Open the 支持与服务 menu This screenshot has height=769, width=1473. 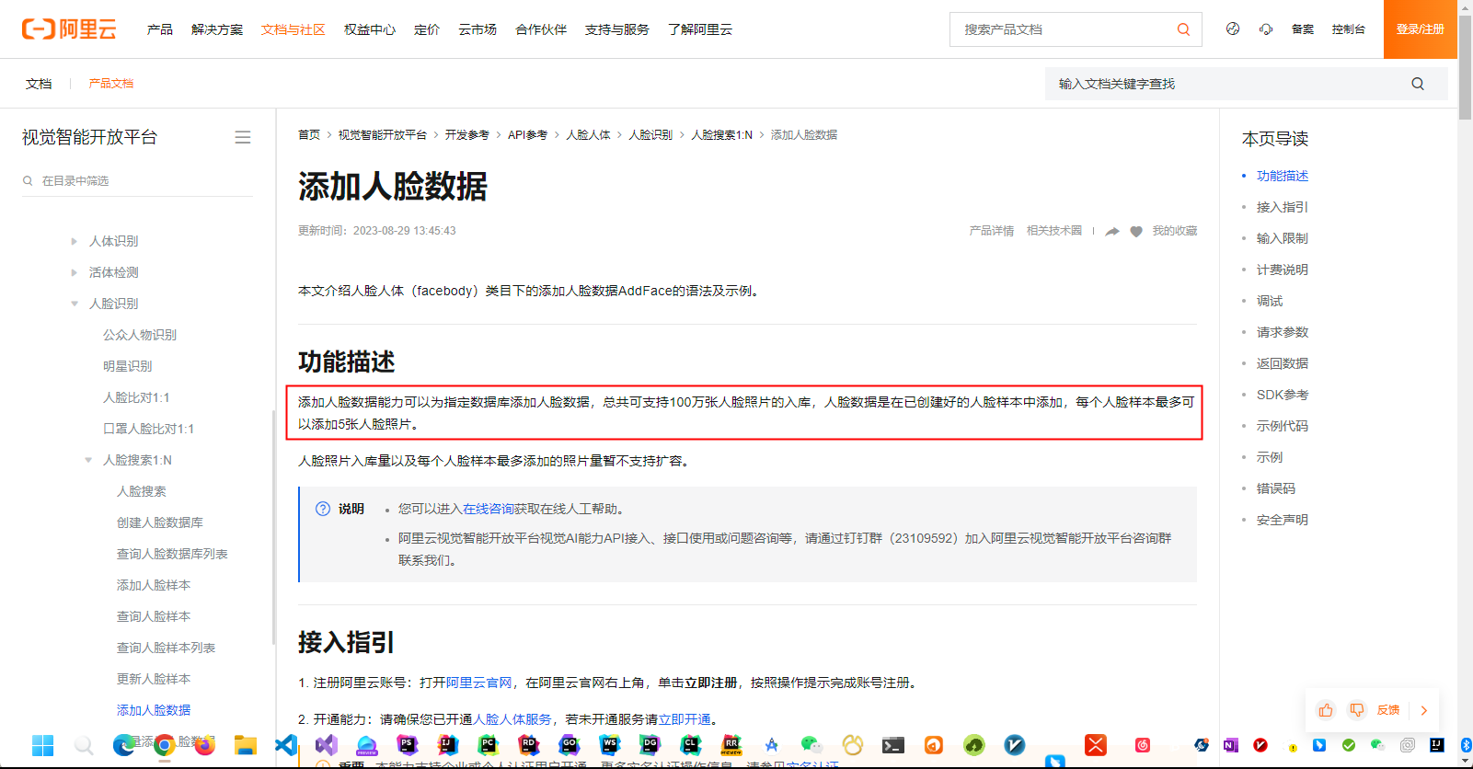(x=617, y=29)
